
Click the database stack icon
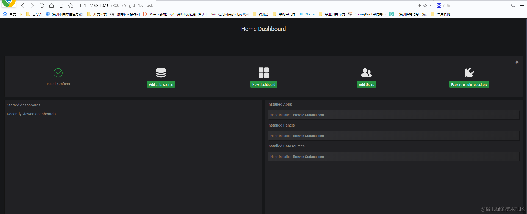[161, 73]
